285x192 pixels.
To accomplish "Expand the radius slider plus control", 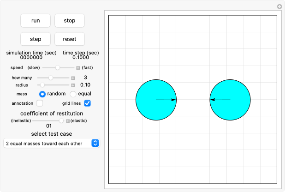I will pyautogui.click(x=73, y=85).
